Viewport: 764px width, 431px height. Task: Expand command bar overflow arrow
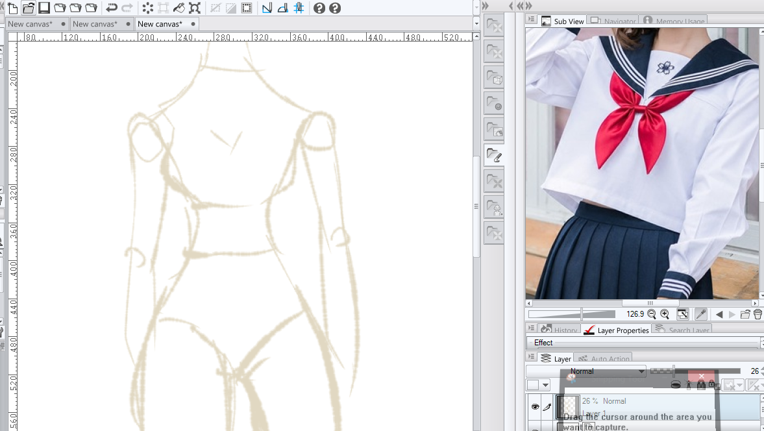tap(476, 7)
